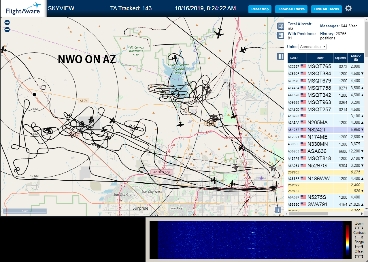This screenshot has width=368, height=262.
Task: Select the identless row ACD203
Action: (x=326, y=116)
